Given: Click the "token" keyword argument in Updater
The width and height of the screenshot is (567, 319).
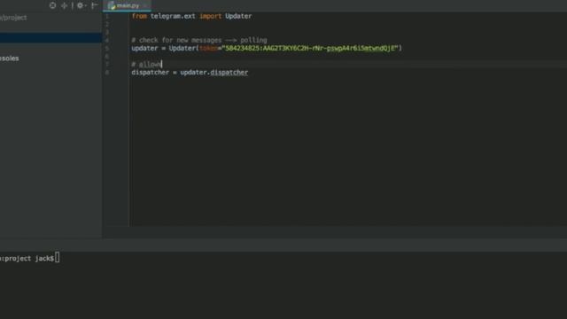Looking at the screenshot, I should pos(209,49).
